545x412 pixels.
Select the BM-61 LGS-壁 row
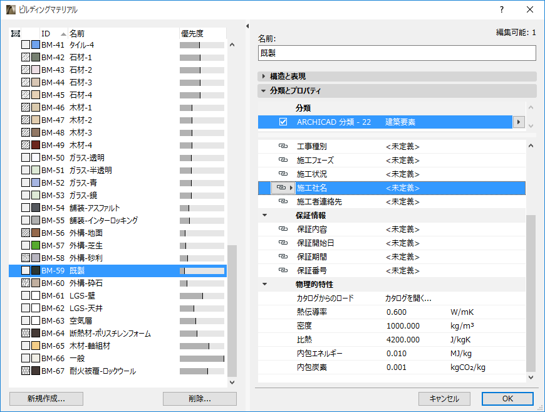pos(118,295)
